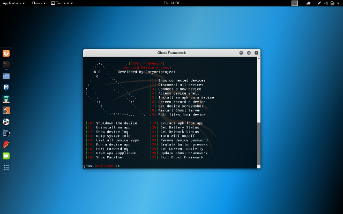Screen dimensions: 343x214
Task: Expand the system menu arrow in top bar
Action: tap(338, 3)
